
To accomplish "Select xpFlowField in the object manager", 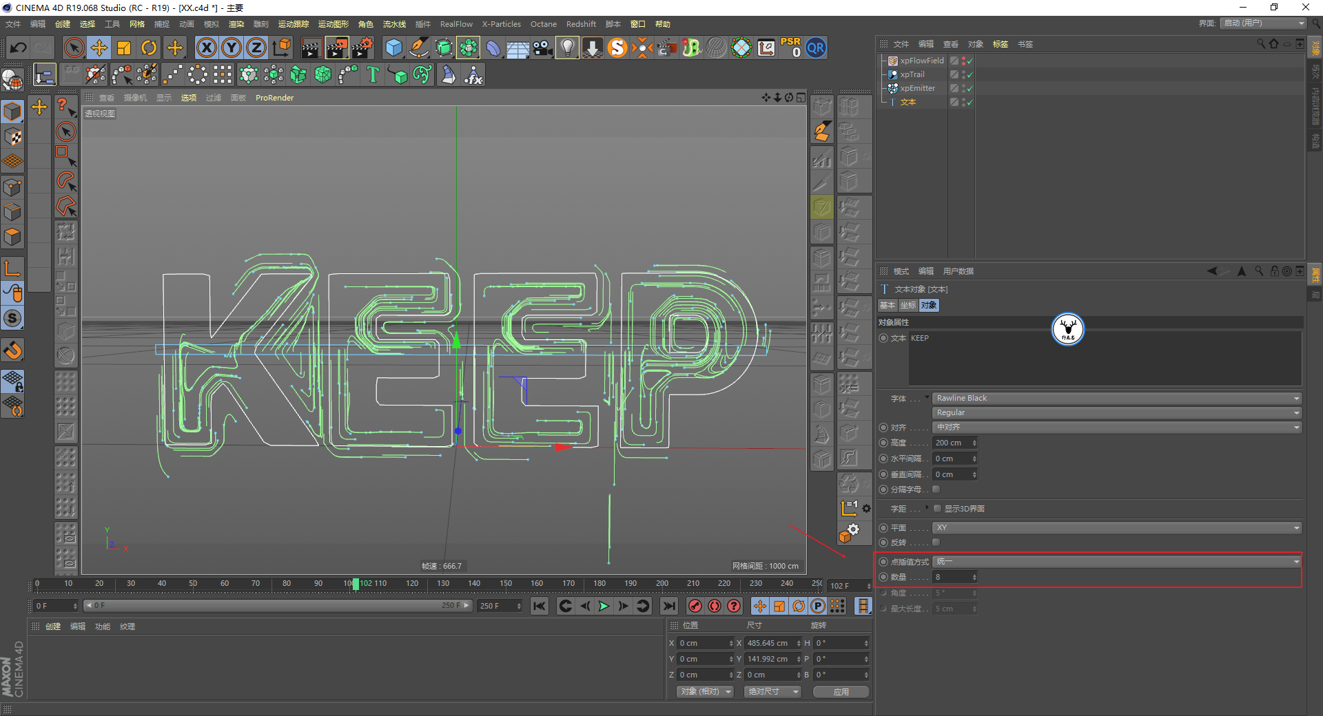I will tap(921, 61).
